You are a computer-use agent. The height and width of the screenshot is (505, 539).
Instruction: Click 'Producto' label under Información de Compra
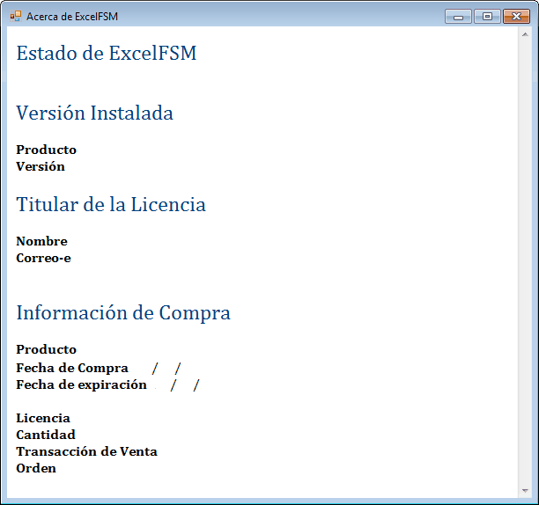point(46,349)
